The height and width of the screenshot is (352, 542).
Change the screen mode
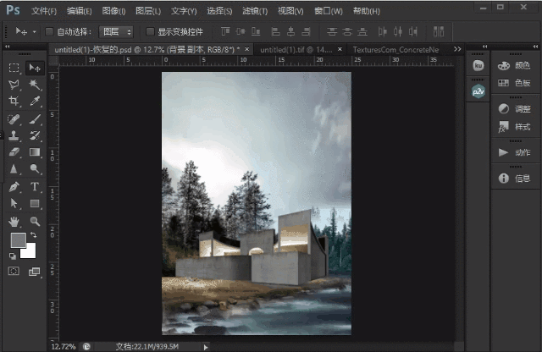pyautogui.click(x=34, y=272)
